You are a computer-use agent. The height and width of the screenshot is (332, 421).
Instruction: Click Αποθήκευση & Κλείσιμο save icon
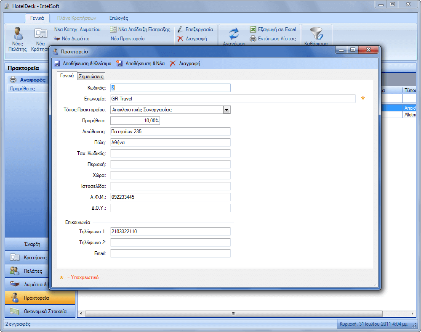57,64
